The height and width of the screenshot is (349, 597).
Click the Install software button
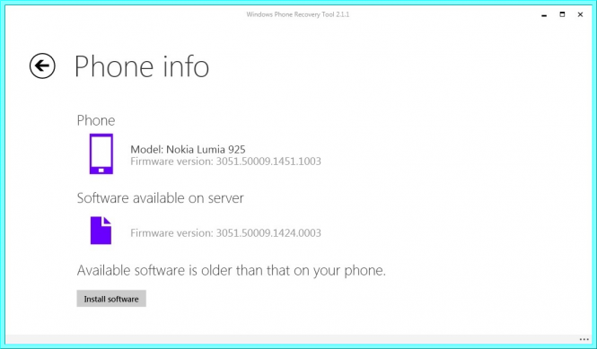pyautogui.click(x=111, y=299)
